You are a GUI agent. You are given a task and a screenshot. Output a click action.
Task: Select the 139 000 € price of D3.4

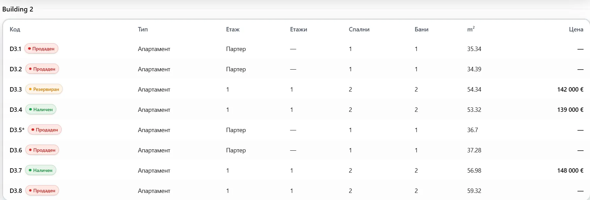570,110
